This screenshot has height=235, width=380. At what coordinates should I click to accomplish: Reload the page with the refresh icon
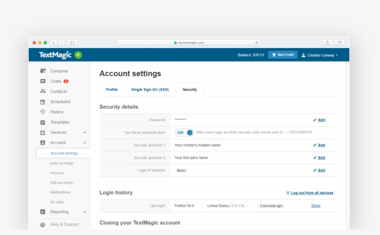[x=257, y=43]
